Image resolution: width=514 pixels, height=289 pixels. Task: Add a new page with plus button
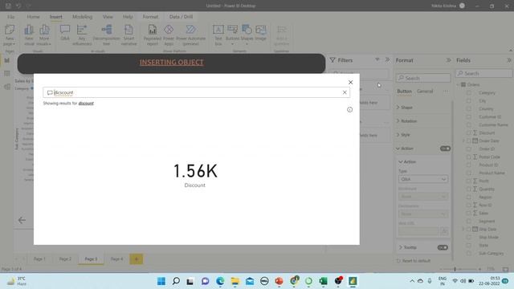click(x=136, y=259)
